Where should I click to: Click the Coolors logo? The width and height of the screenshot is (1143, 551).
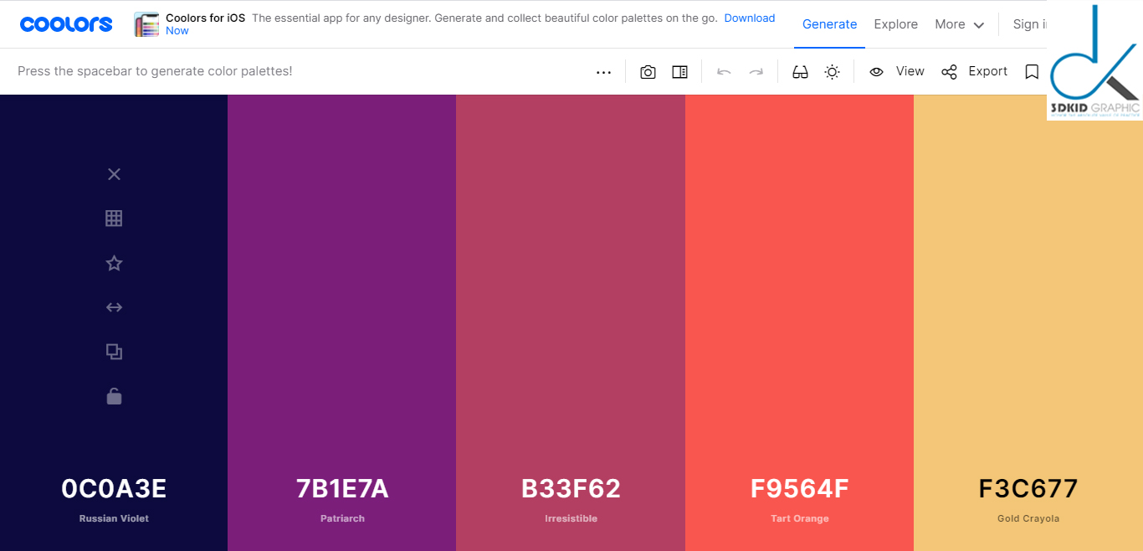pos(66,24)
